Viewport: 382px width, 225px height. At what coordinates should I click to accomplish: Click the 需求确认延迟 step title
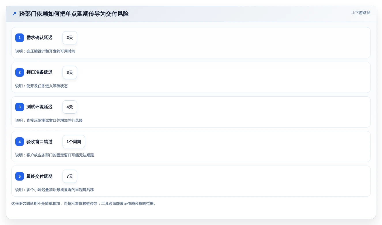[39, 38]
